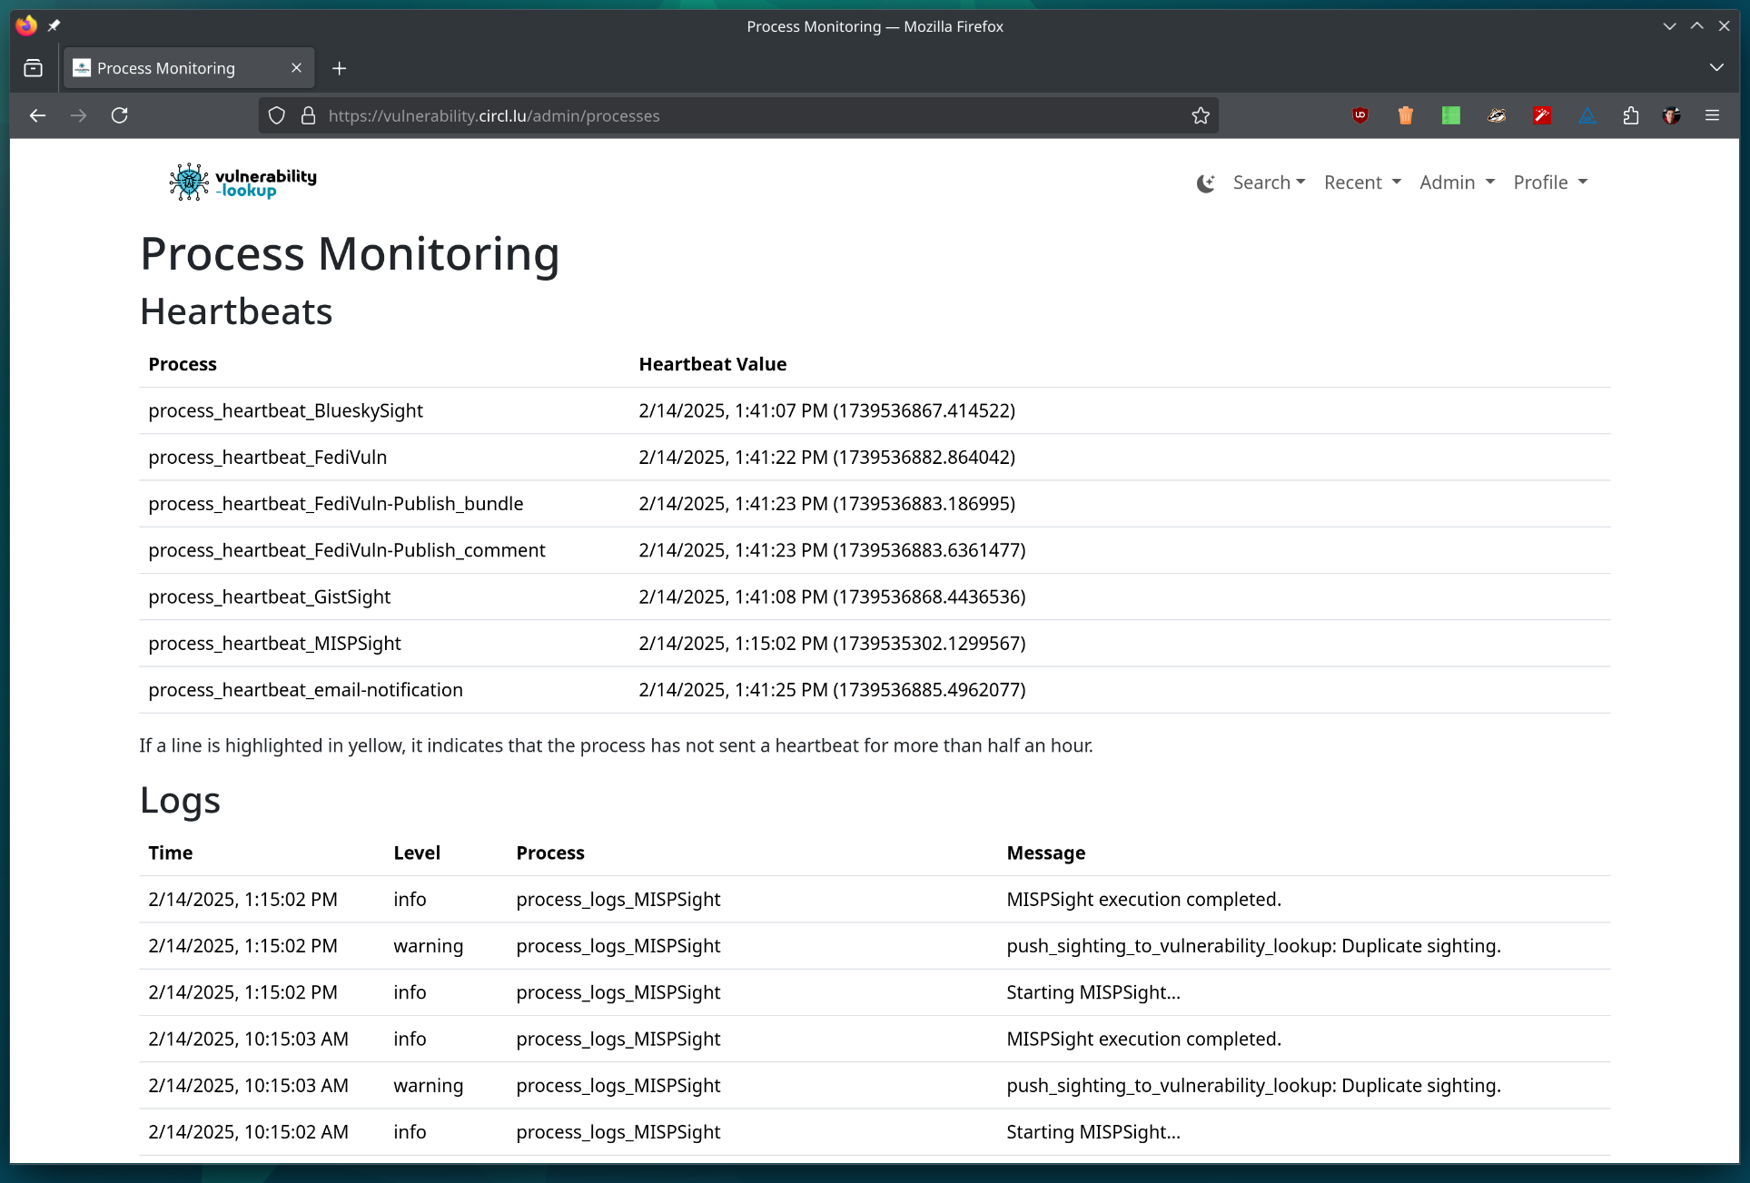Click 1:15:02 PM 'MISPSight execution completed.' message
The height and width of the screenshot is (1183, 1750).
(1143, 900)
